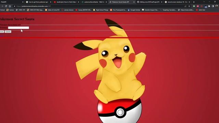
Task: Restore down the browser window
Action: [x=215, y=2]
